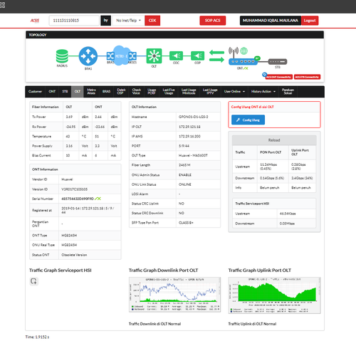Viewport: 356px width, 341px height.
Task: Click the SOP ACS button
Action: 213,21
